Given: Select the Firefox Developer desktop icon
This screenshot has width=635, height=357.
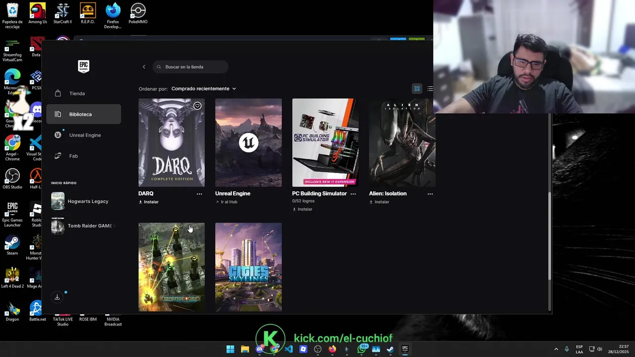Looking at the screenshot, I should (x=113, y=16).
